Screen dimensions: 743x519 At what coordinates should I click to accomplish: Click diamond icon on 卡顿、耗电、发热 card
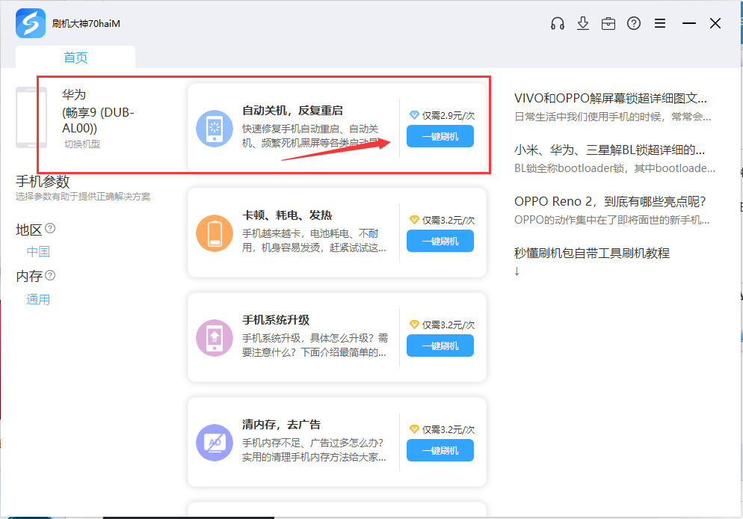[x=414, y=220]
